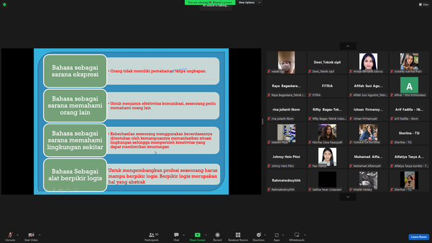Select nailah nur video tile

[286, 62]
